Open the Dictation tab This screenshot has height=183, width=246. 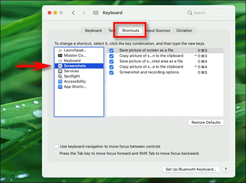[x=184, y=31]
